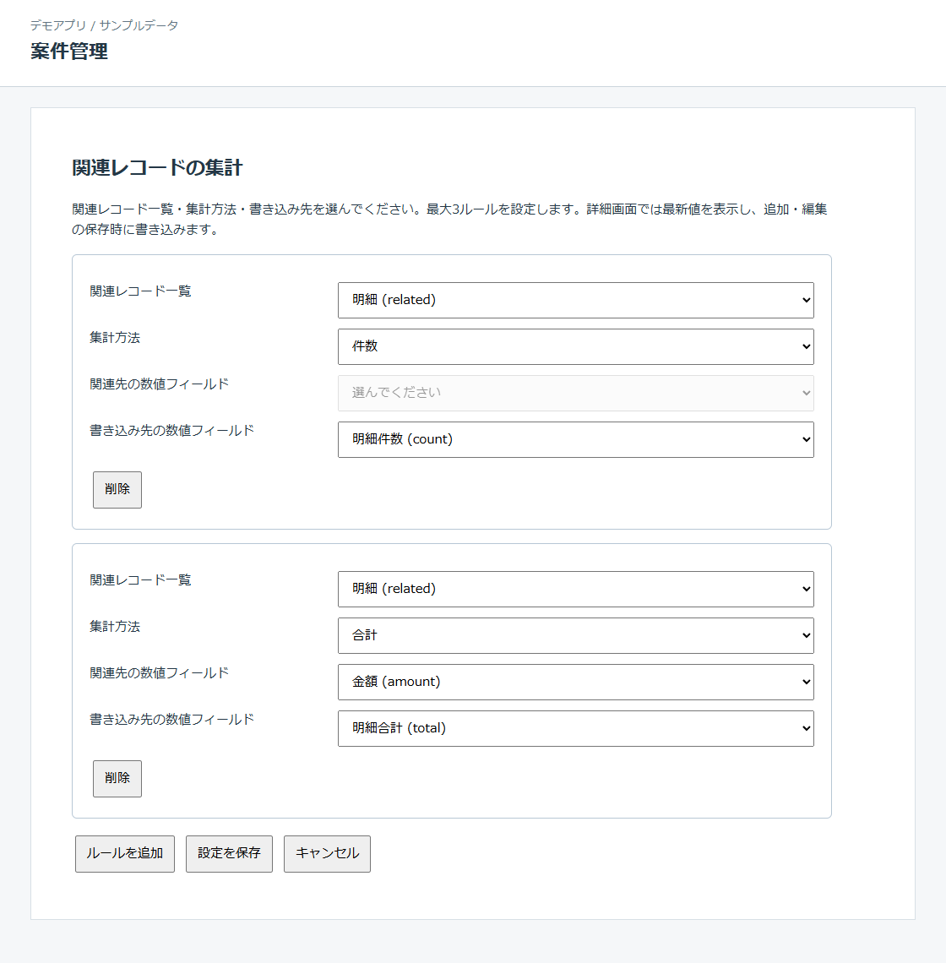Open the 明細合計 (total) dropdown
Viewport: 946px width, 963px height.
click(x=575, y=728)
